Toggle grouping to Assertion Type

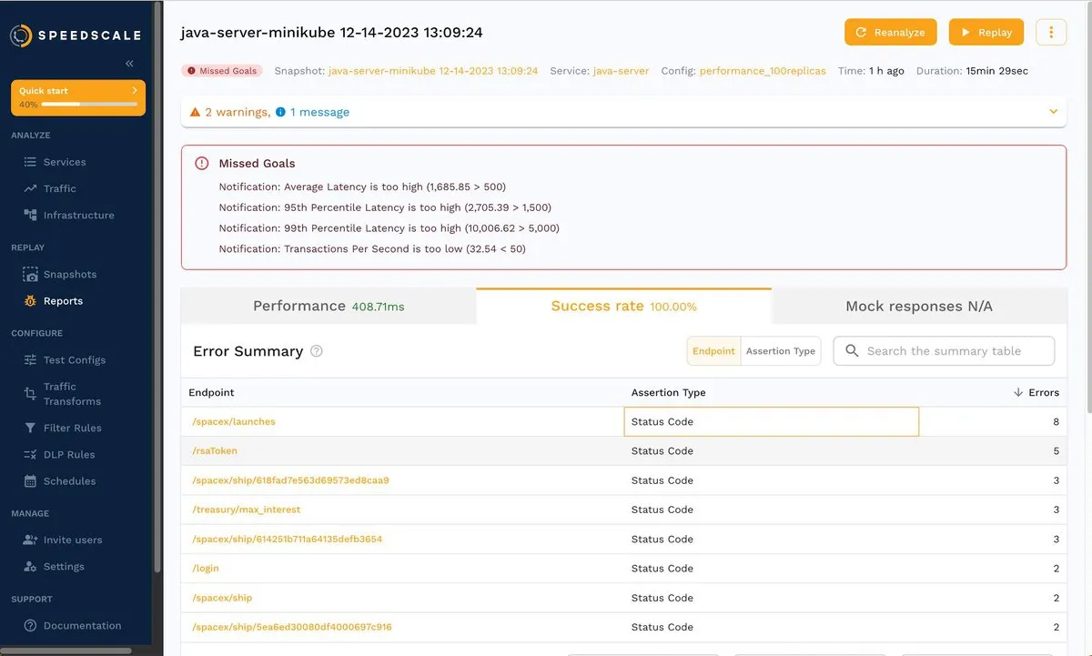pos(780,351)
